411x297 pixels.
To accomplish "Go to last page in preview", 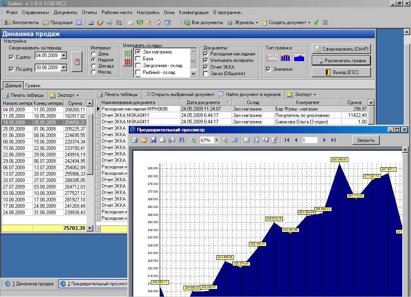I will (x=334, y=140).
